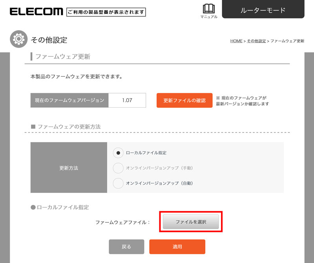
Task: Click the 現在のファームウェアバージョン label
Action: coord(69,100)
